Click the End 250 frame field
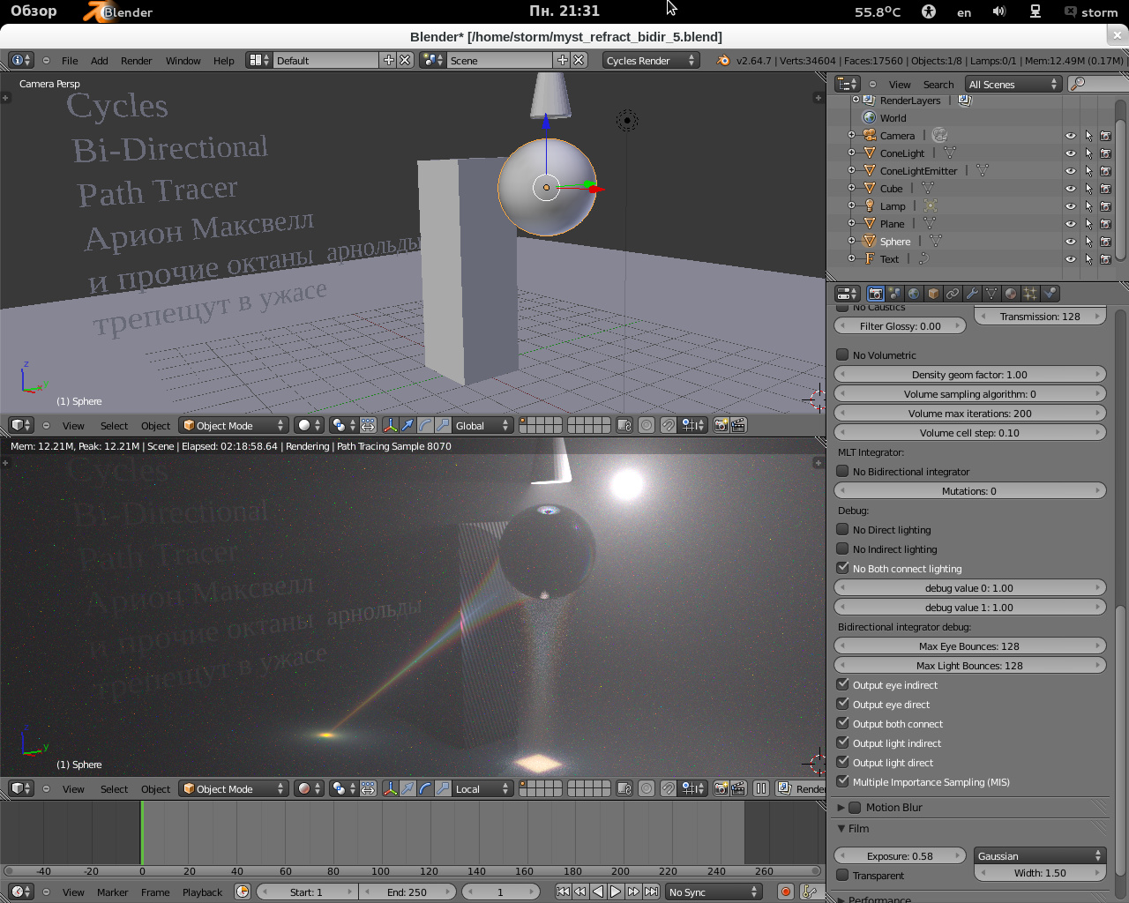Viewport: 1129px width, 903px height. coord(407,892)
